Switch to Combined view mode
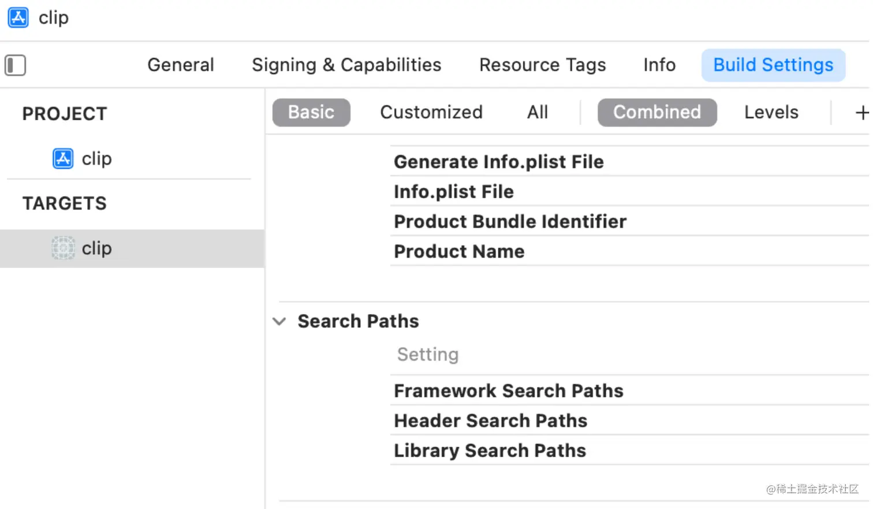 pos(657,112)
